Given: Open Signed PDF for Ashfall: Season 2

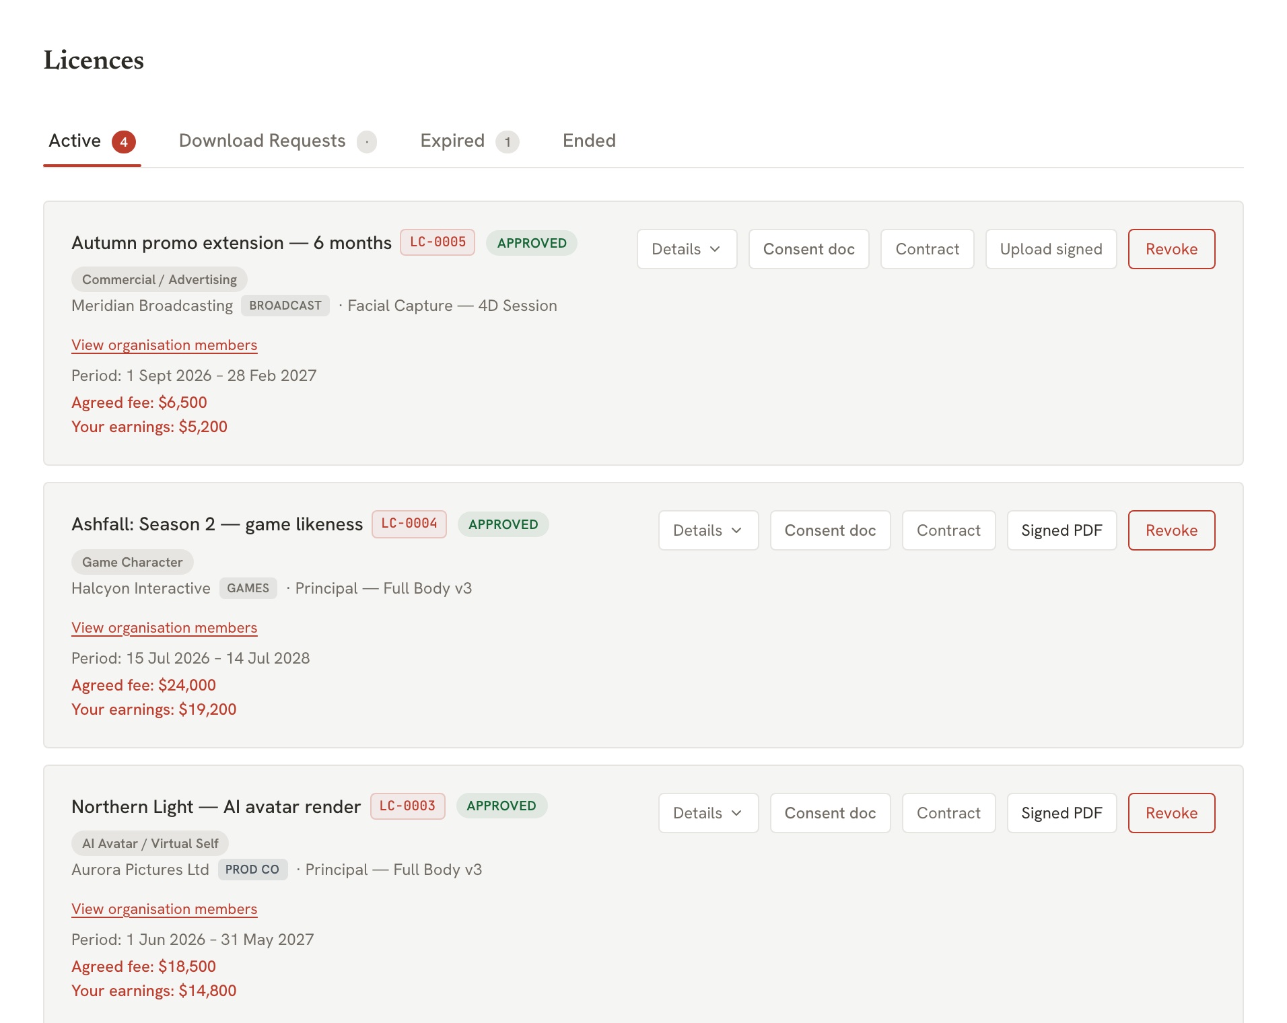Looking at the screenshot, I should click(x=1062, y=530).
